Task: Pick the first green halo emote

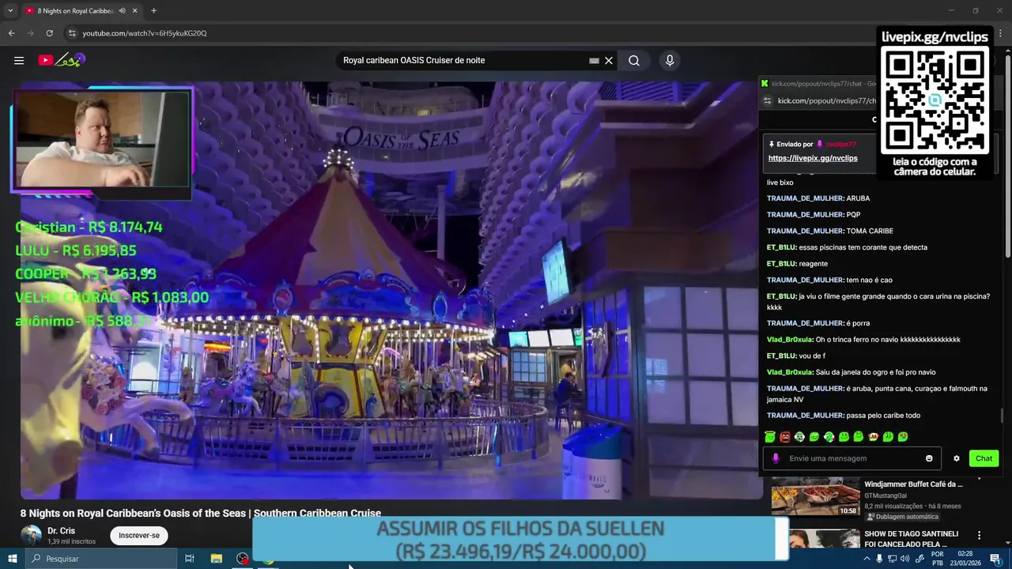Action: [770, 436]
